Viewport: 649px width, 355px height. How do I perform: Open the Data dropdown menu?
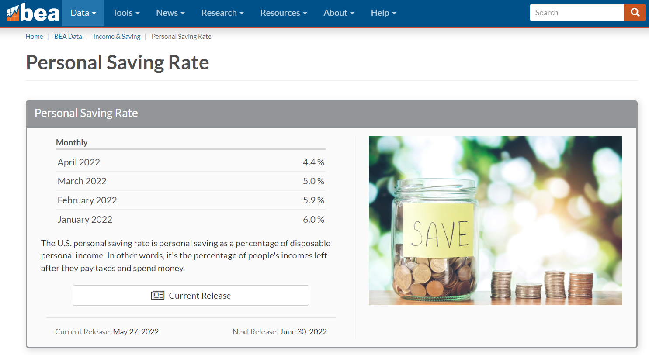83,13
